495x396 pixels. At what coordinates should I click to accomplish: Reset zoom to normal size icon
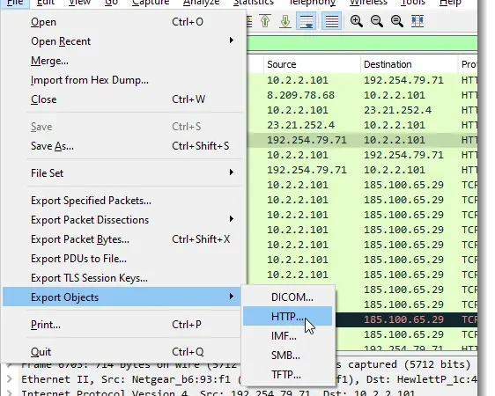[397, 21]
